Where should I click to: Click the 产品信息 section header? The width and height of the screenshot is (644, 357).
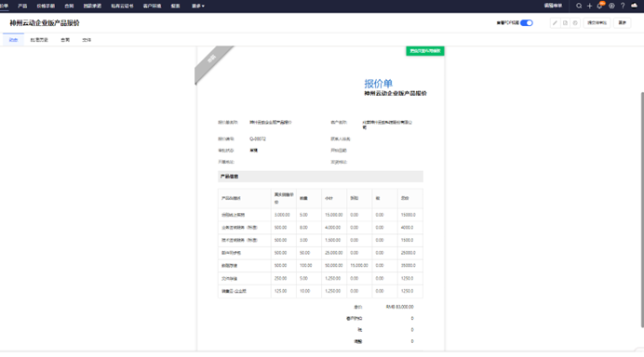[x=320, y=177]
